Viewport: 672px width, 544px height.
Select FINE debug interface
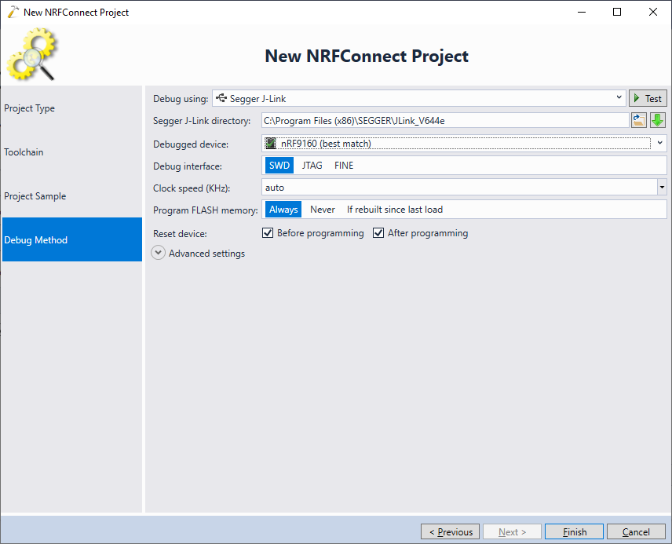pyautogui.click(x=344, y=166)
